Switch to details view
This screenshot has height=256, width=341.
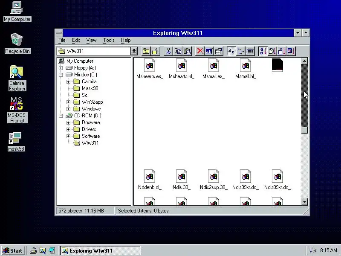(250, 51)
